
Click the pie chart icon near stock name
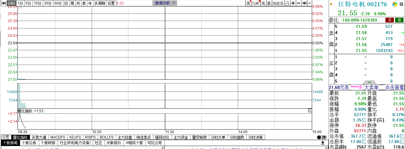pyautogui.click(x=395, y=4)
